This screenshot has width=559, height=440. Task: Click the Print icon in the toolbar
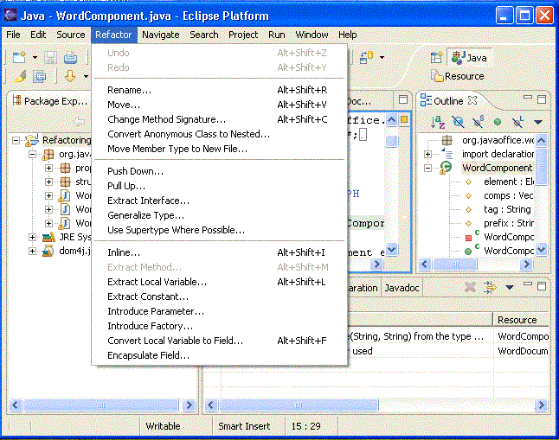click(x=70, y=58)
